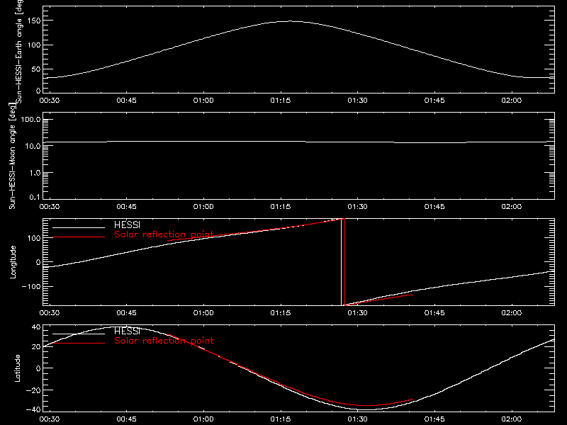567x425 pixels.
Task: Click the red legend line in Latitude plot
Action: [x=79, y=343]
